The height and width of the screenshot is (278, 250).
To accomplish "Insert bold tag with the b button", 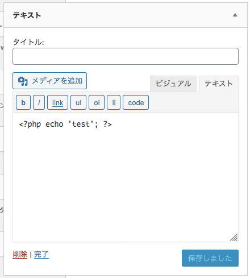I will 23,102.
